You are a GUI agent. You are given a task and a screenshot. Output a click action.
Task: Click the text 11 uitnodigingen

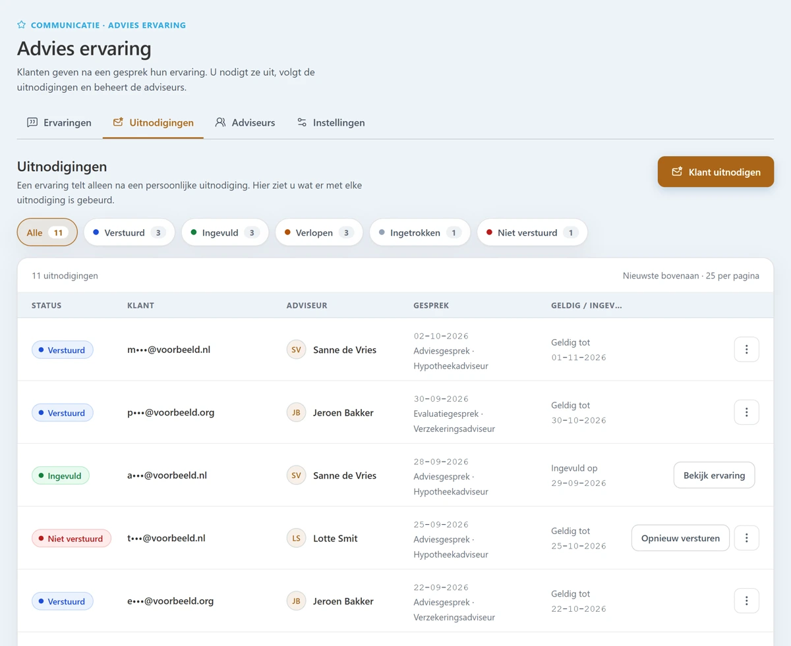click(65, 276)
